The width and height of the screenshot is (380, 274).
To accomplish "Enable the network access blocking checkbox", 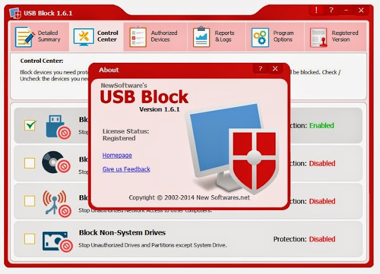I will 30,201.
